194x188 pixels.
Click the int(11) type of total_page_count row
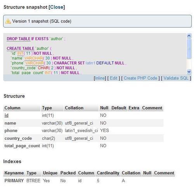48,146
